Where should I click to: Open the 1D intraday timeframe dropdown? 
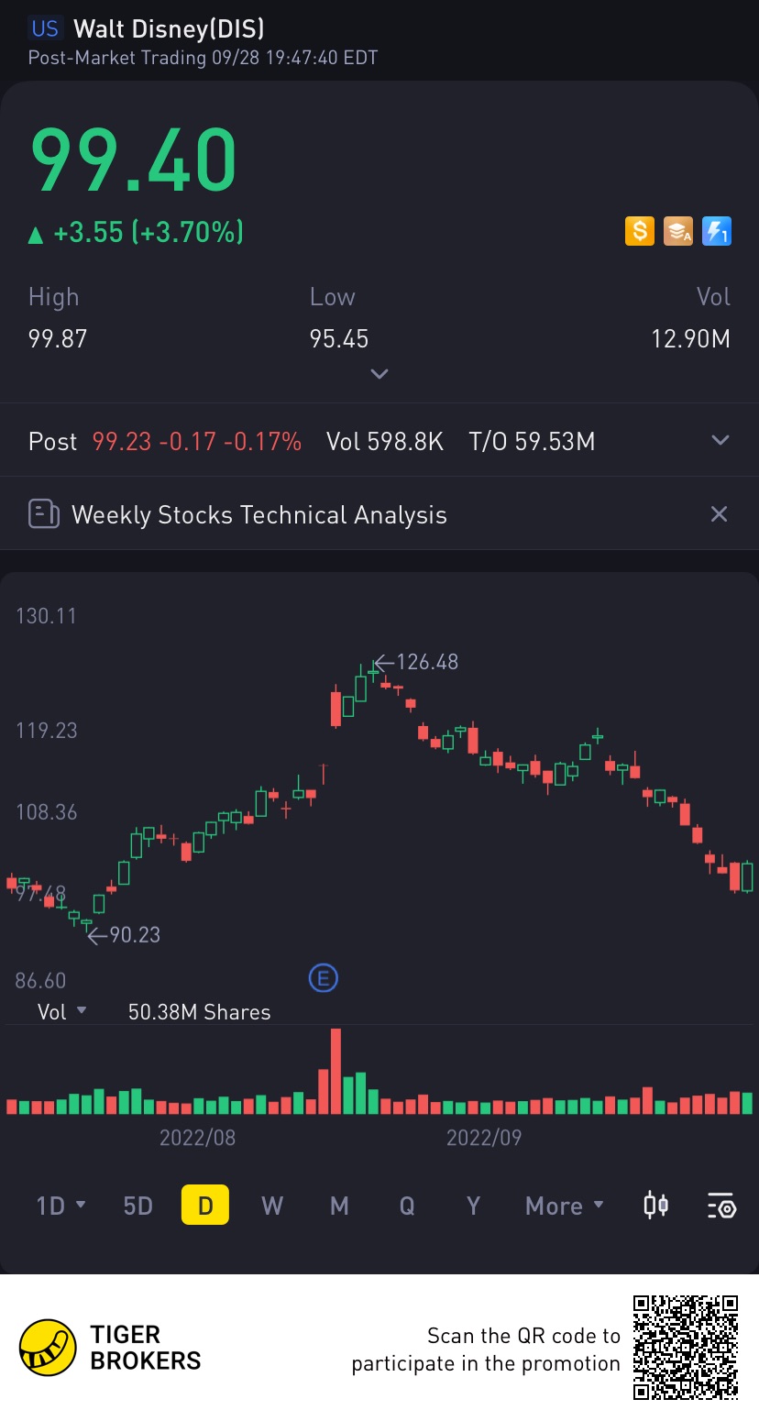[x=60, y=1206]
